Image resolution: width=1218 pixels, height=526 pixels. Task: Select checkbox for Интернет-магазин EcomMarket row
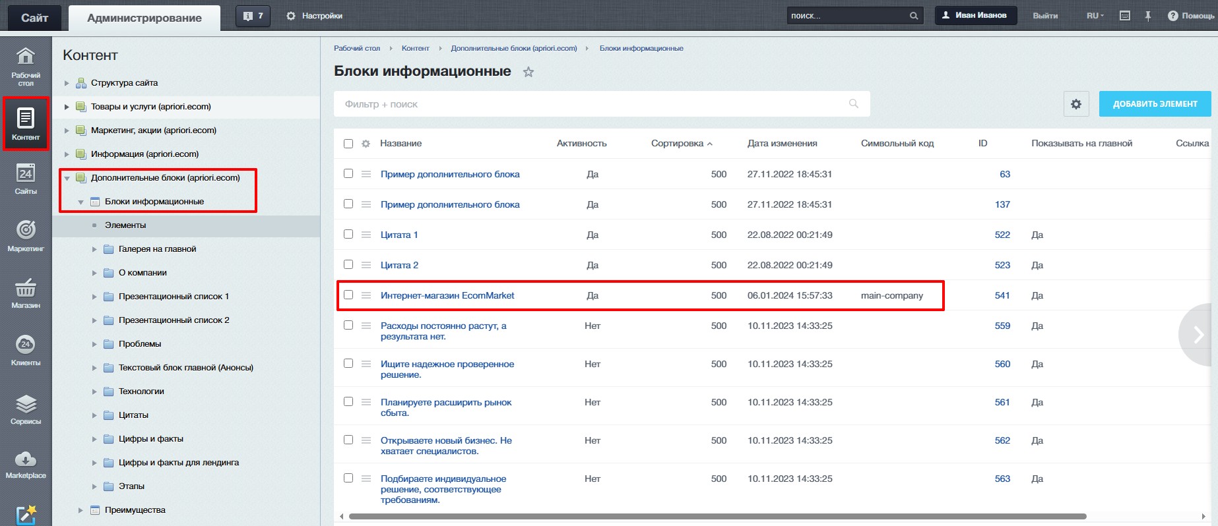(348, 295)
